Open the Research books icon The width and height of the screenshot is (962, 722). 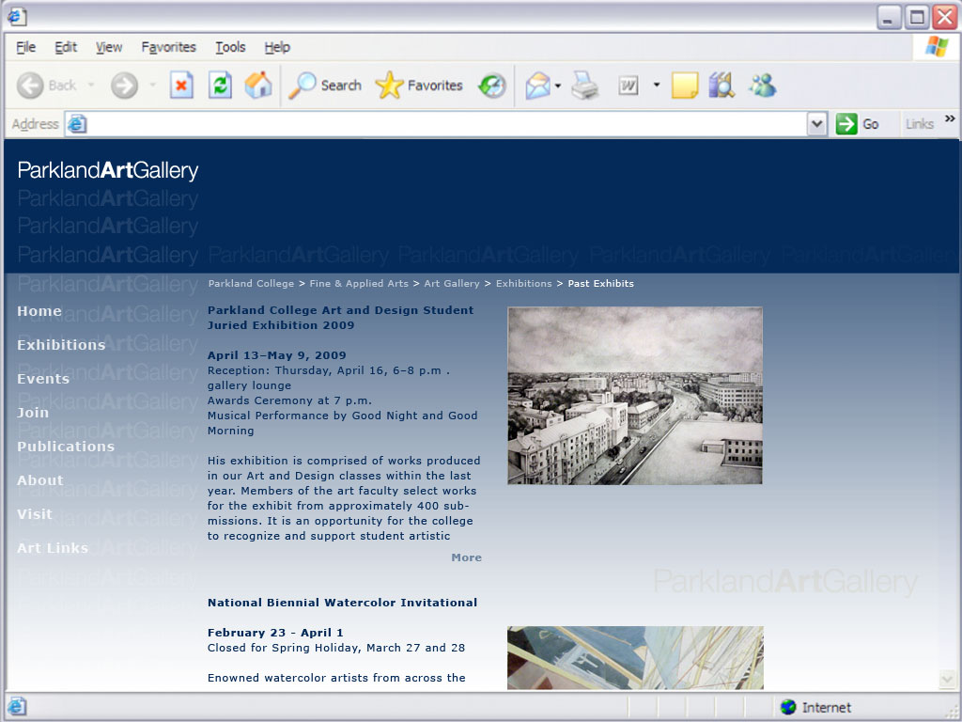click(721, 86)
